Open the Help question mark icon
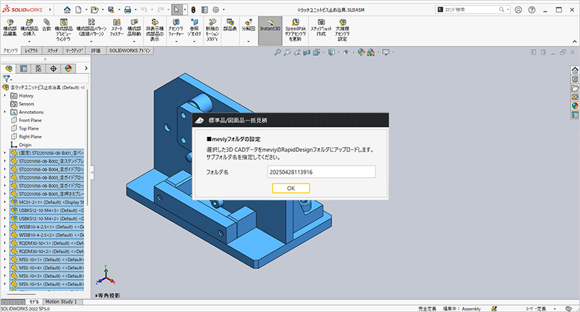 [x=532, y=10]
